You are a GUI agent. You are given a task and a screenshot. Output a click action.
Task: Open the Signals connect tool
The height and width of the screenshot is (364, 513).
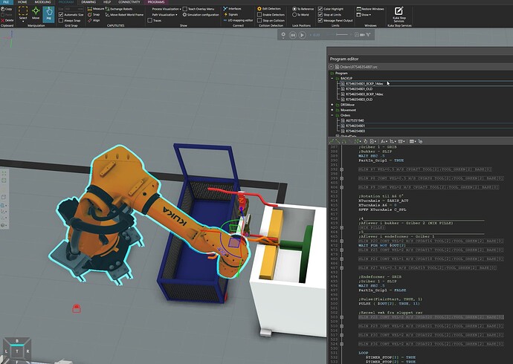[230, 14]
